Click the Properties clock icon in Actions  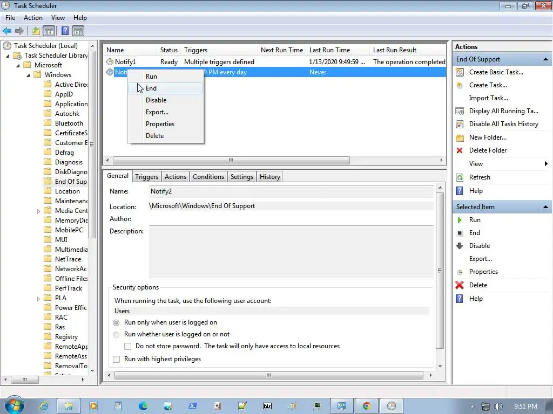click(x=460, y=272)
